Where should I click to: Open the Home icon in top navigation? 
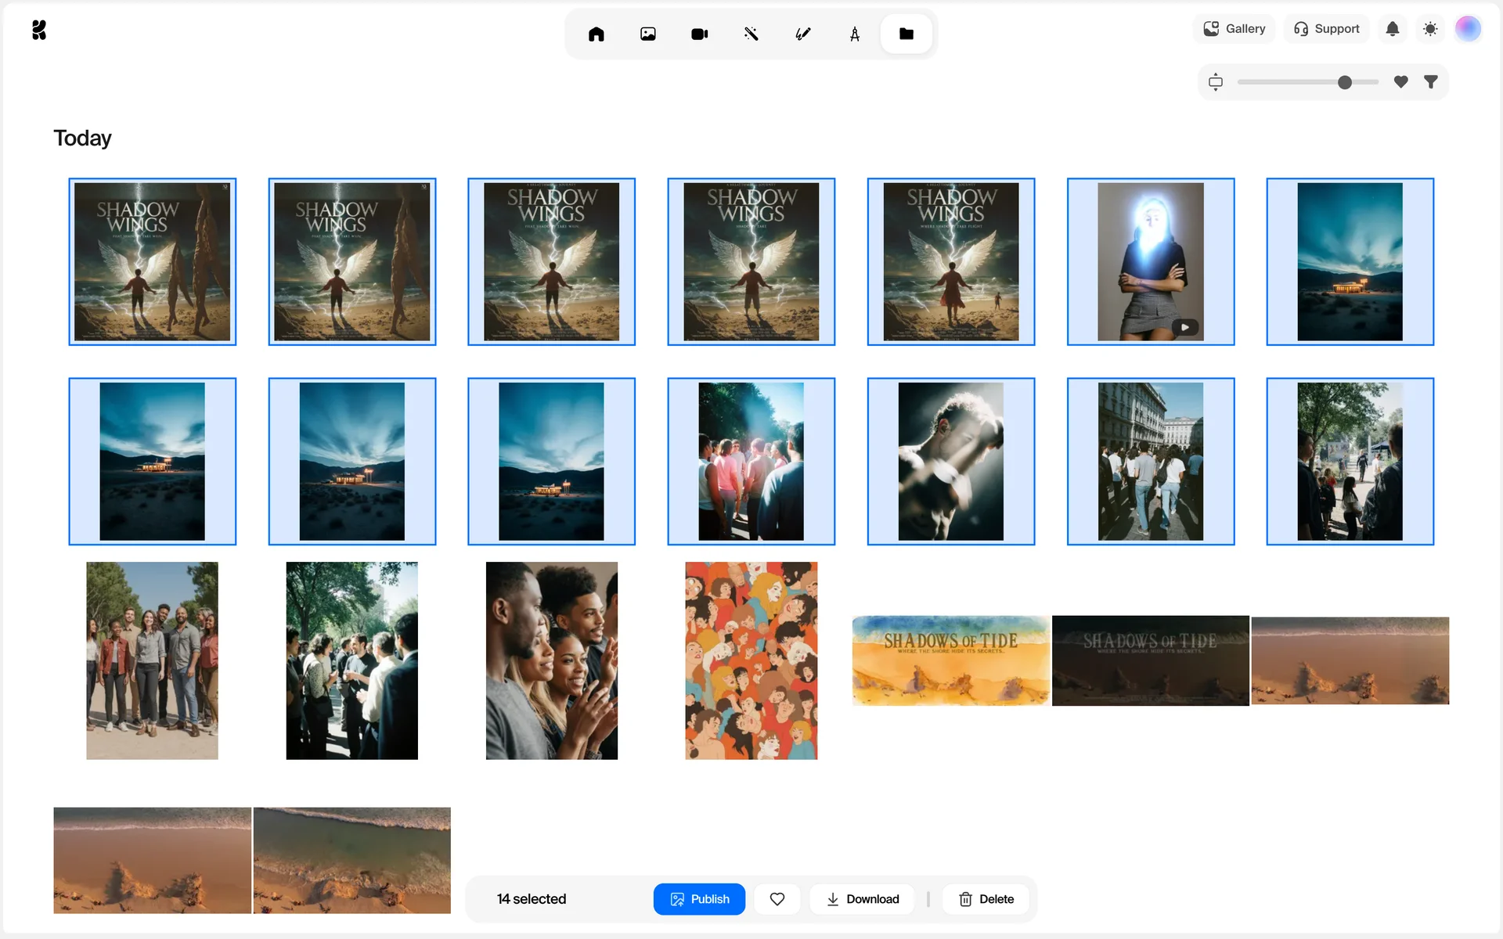[596, 34]
